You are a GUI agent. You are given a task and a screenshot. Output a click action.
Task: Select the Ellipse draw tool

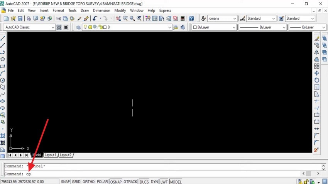(3, 101)
